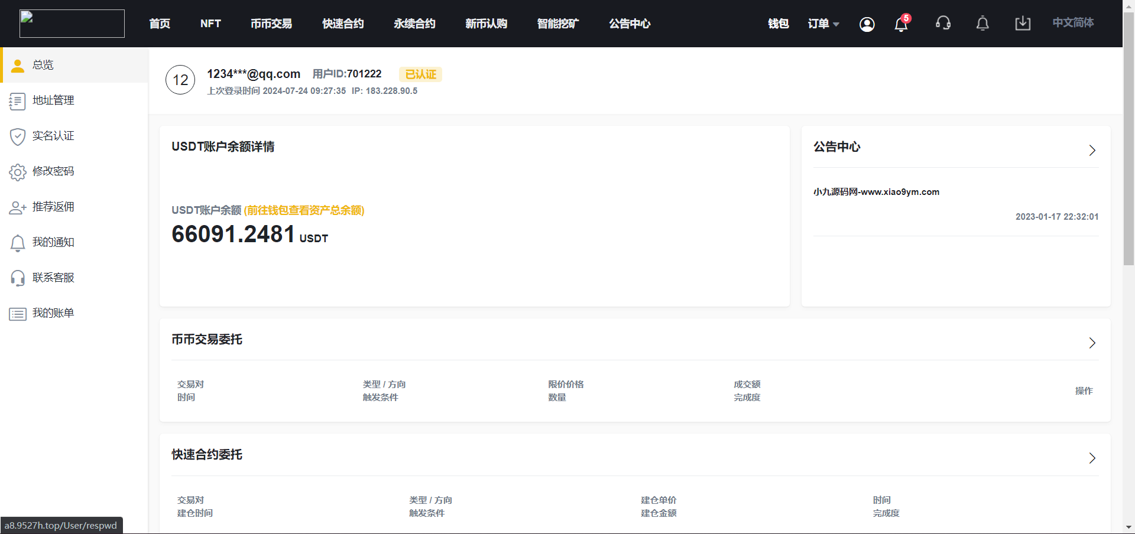This screenshot has width=1135, height=534.
Task: Open 地址管理 from the sidebar
Action: (53, 100)
